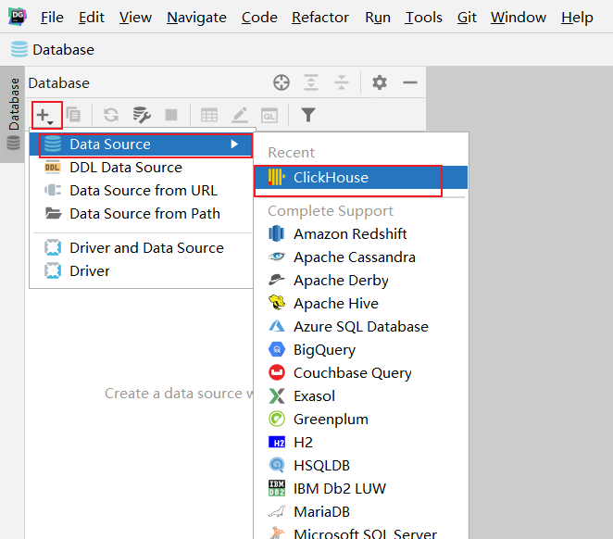The width and height of the screenshot is (613, 539).
Task: Click the Refresh icon in Database toolbar
Action: [111, 115]
